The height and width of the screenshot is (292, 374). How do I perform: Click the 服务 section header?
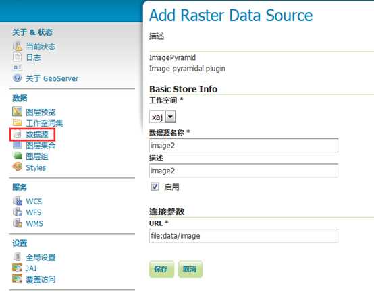click(20, 187)
